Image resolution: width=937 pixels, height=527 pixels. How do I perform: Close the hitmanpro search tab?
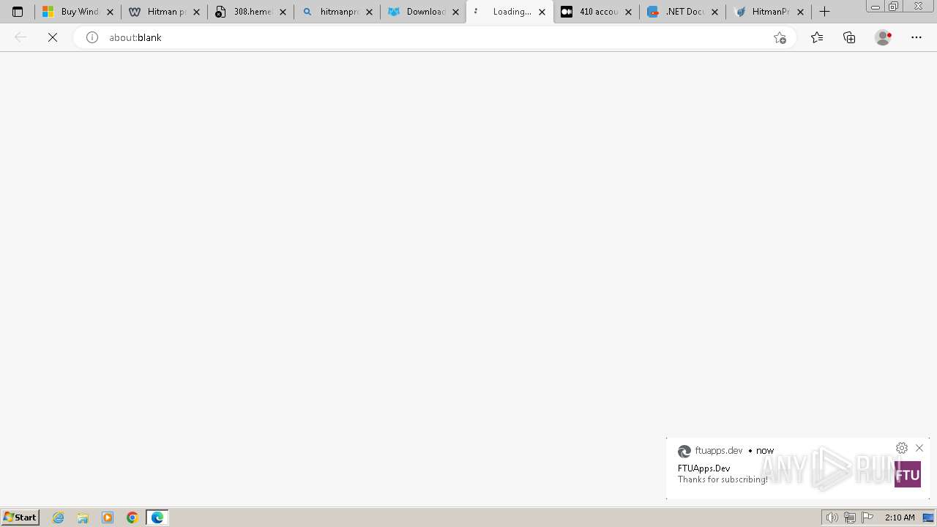369,12
